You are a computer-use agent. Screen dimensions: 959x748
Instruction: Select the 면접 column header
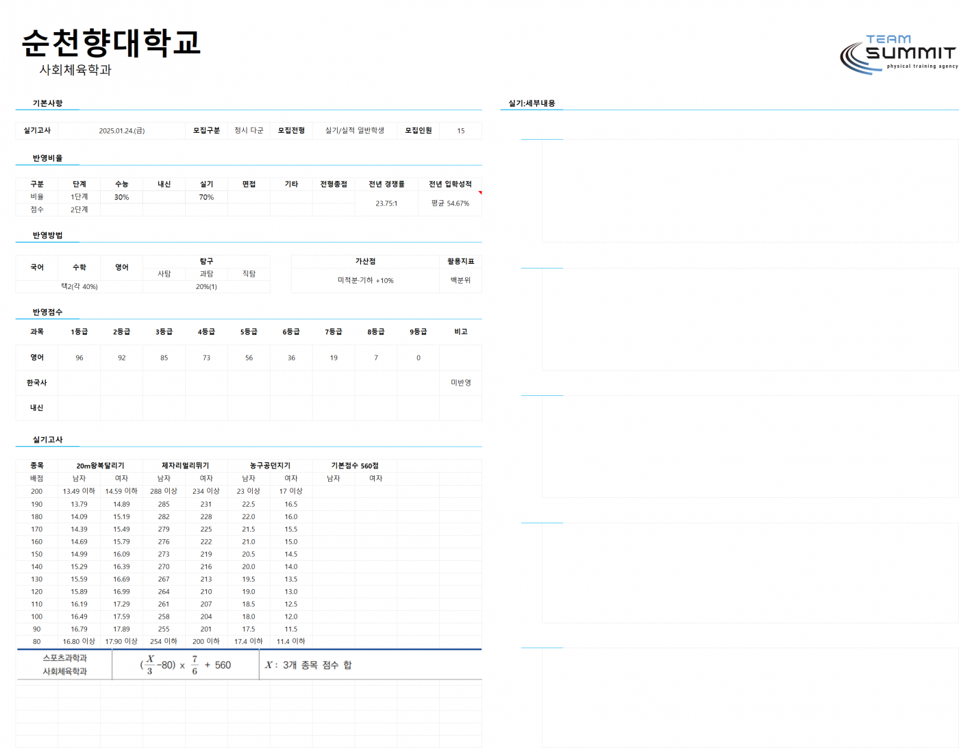(249, 184)
